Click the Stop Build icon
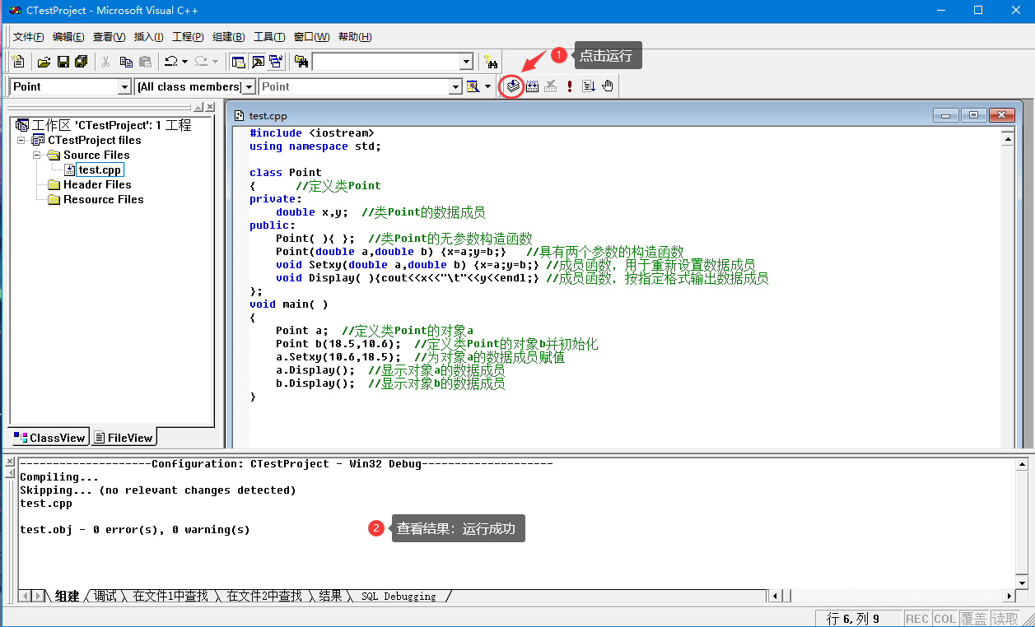The height and width of the screenshot is (627, 1035). point(551,86)
